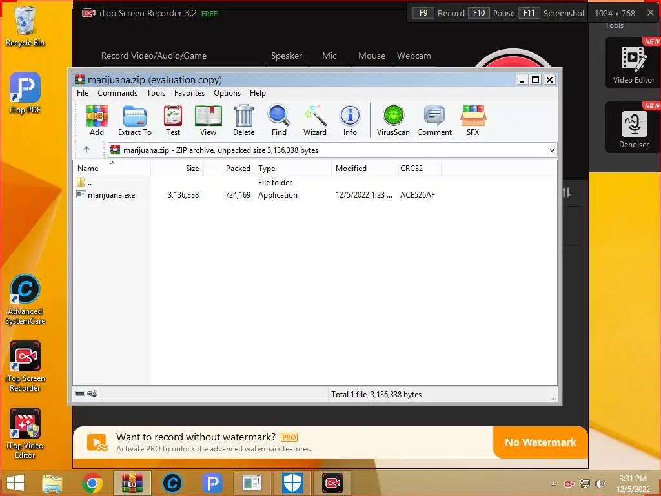Start VirusScan on the archive
This screenshot has height=496, width=661.
click(393, 120)
